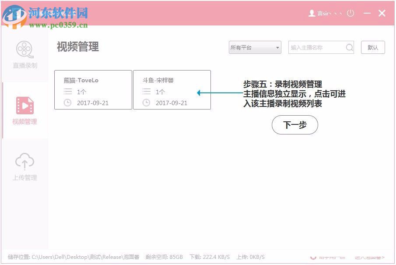Open the 熊猫-ToveLo streamer video card
The image size is (396, 265).
pos(93,89)
